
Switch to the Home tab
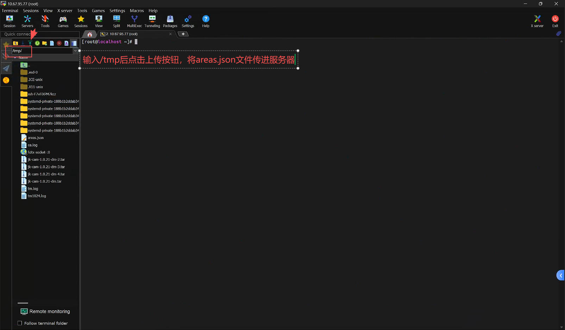[90, 34]
